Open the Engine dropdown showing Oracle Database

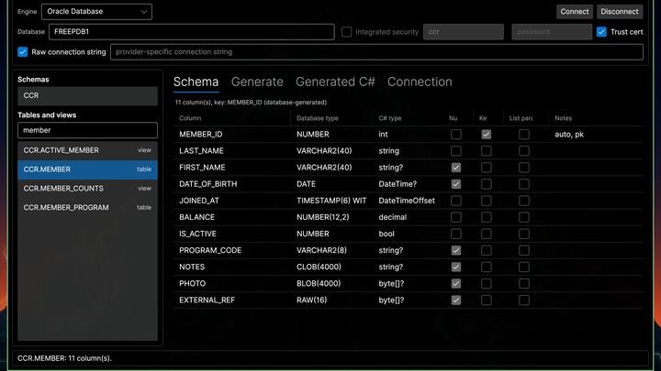96,11
